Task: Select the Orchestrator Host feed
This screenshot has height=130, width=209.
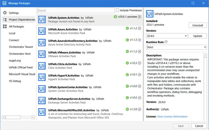Action: point(20,54)
